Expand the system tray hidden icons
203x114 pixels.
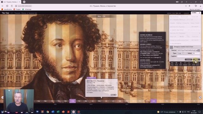pyautogui.click(x=178, y=112)
